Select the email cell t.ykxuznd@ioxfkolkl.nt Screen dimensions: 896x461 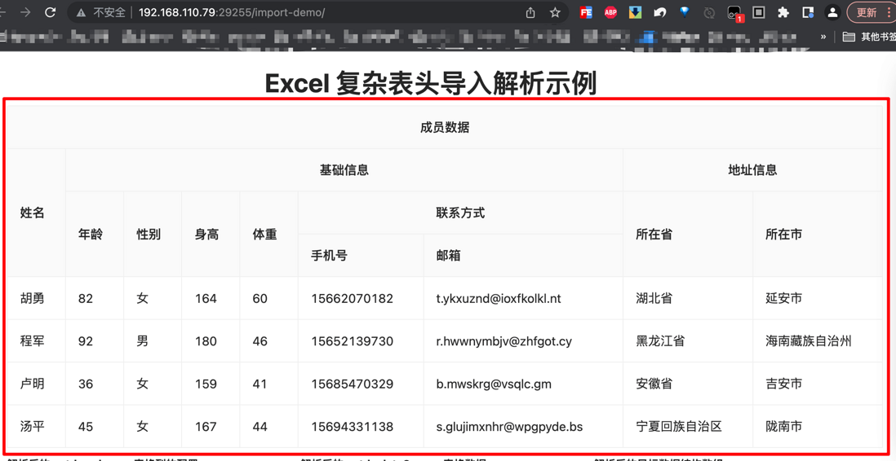pyautogui.click(x=499, y=298)
